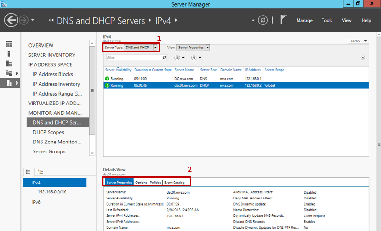Viewport: 381px width, 231px height.
Task: Open DNS Zone Monitoring
Action: 57,142
